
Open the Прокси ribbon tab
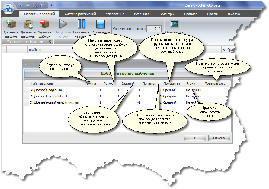(213, 14)
